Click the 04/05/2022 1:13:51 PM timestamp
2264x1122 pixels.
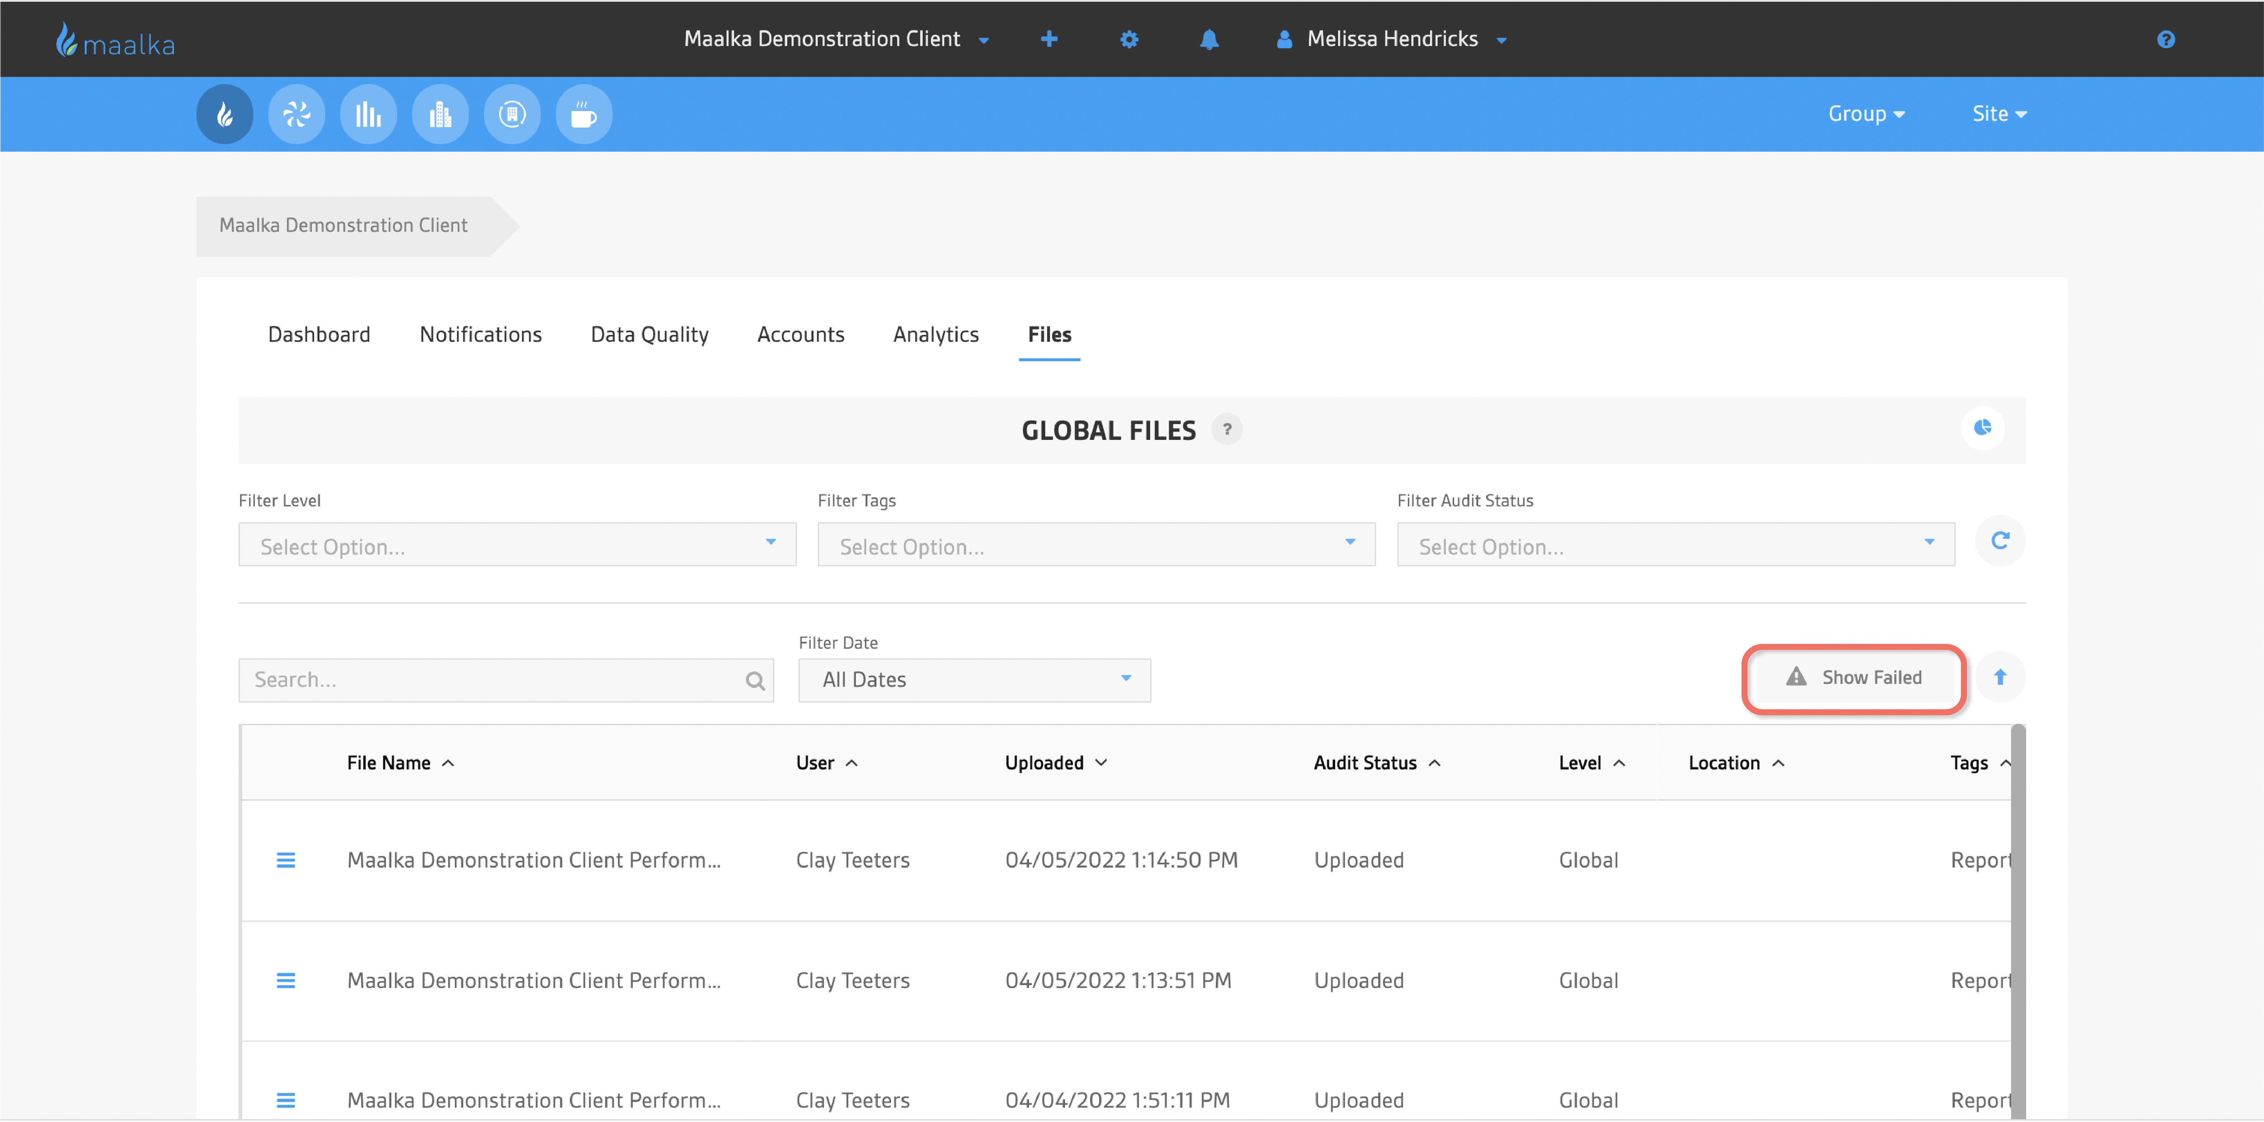point(1118,980)
